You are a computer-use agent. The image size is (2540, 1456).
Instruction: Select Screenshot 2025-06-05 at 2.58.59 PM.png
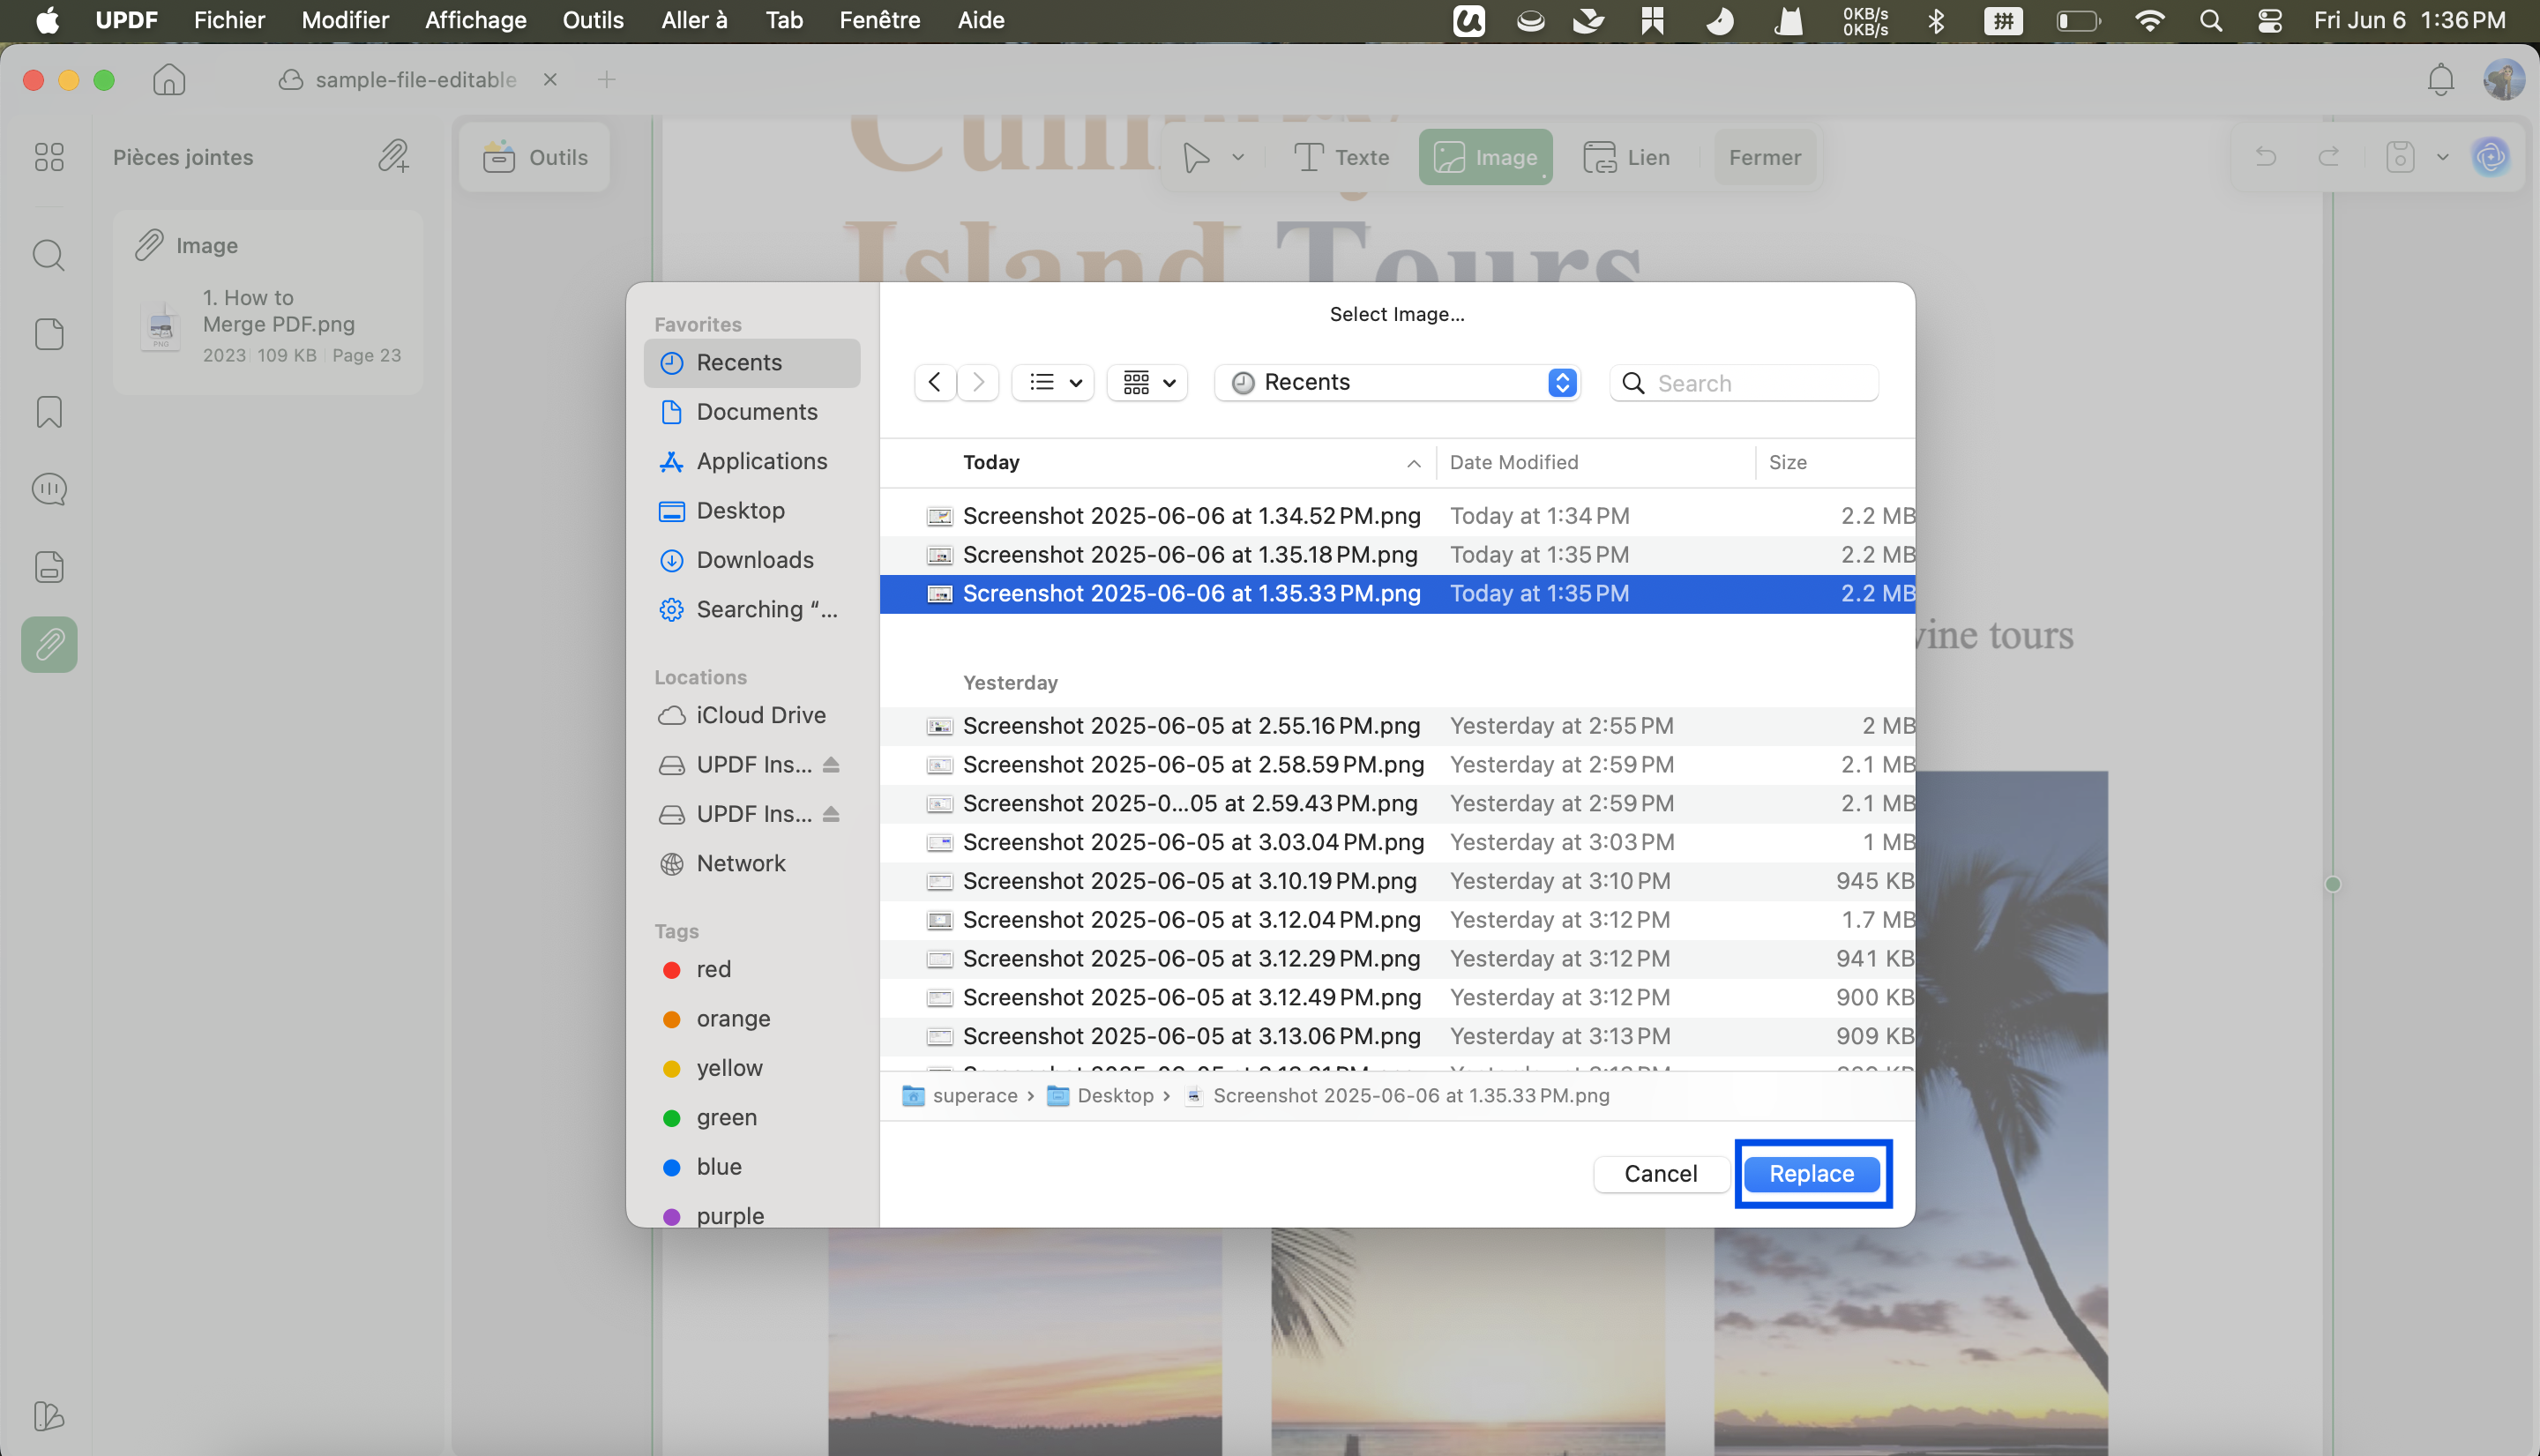click(x=1397, y=764)
